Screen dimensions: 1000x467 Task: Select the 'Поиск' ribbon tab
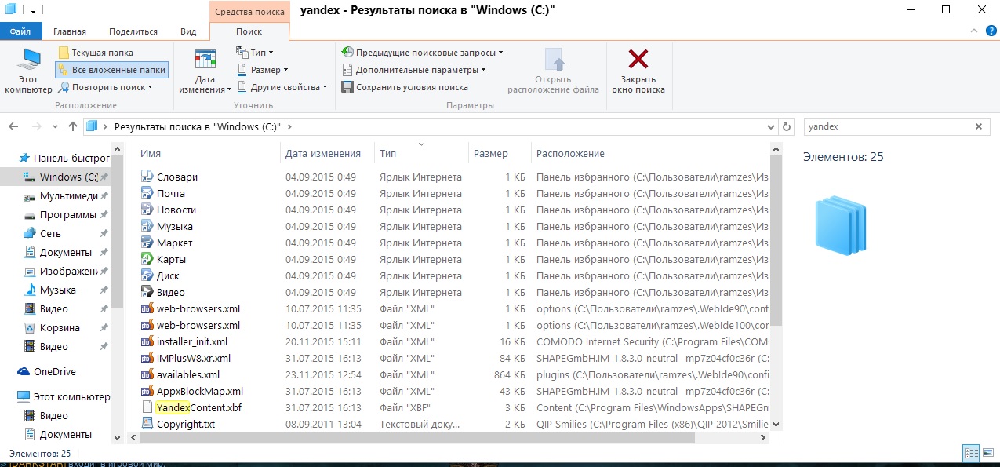tap(249, 31)
